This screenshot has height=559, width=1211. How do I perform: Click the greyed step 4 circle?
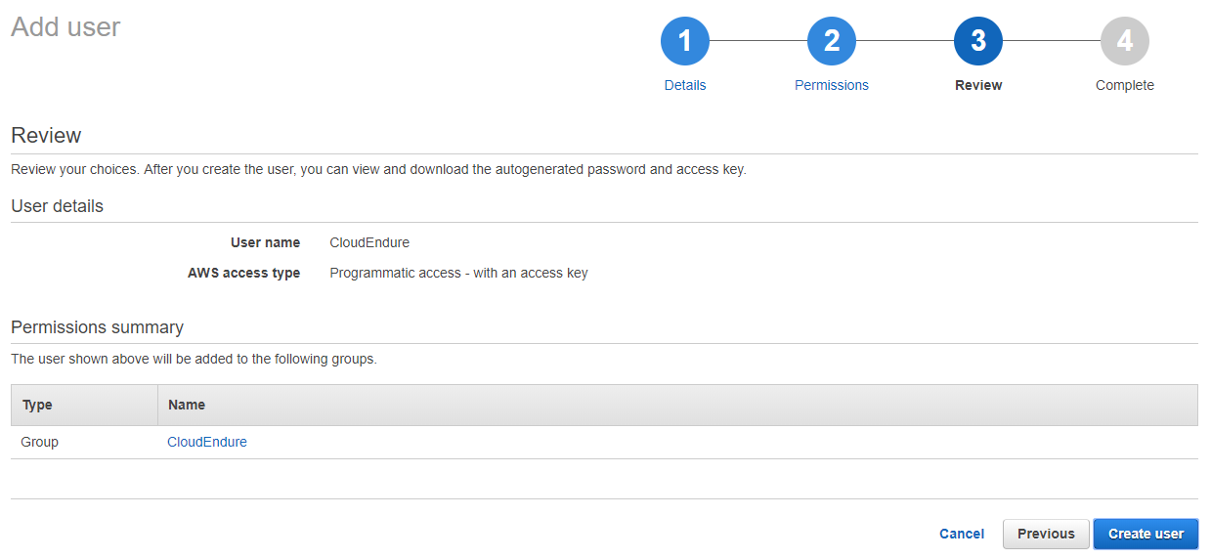tap(1125, 41)
